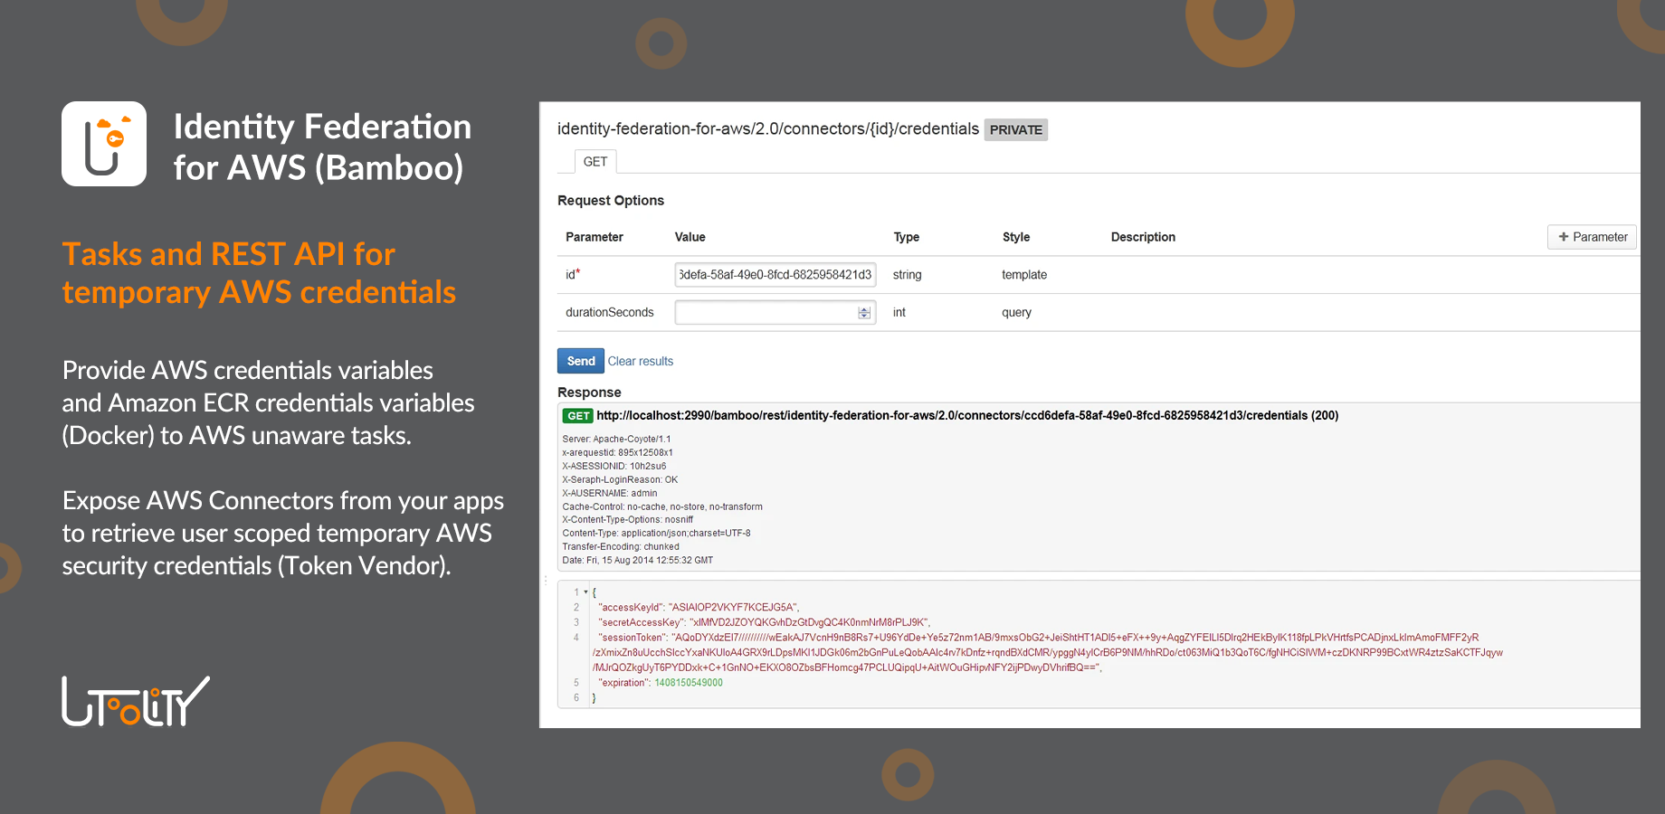The height and width of the screenshot is (814, 1665).
Task: Click the 'template' style cell
Action: (1024, 275)
